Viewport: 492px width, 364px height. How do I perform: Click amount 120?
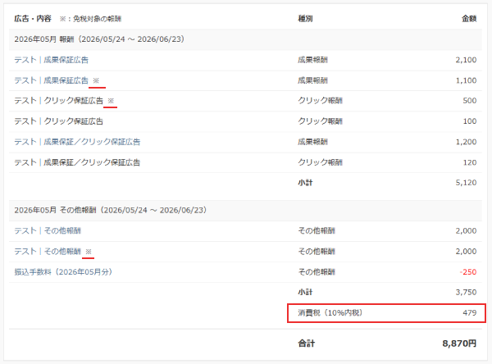click(x=470, y=162)
